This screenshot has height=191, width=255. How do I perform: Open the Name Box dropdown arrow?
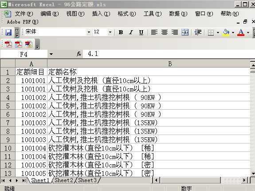51,54
